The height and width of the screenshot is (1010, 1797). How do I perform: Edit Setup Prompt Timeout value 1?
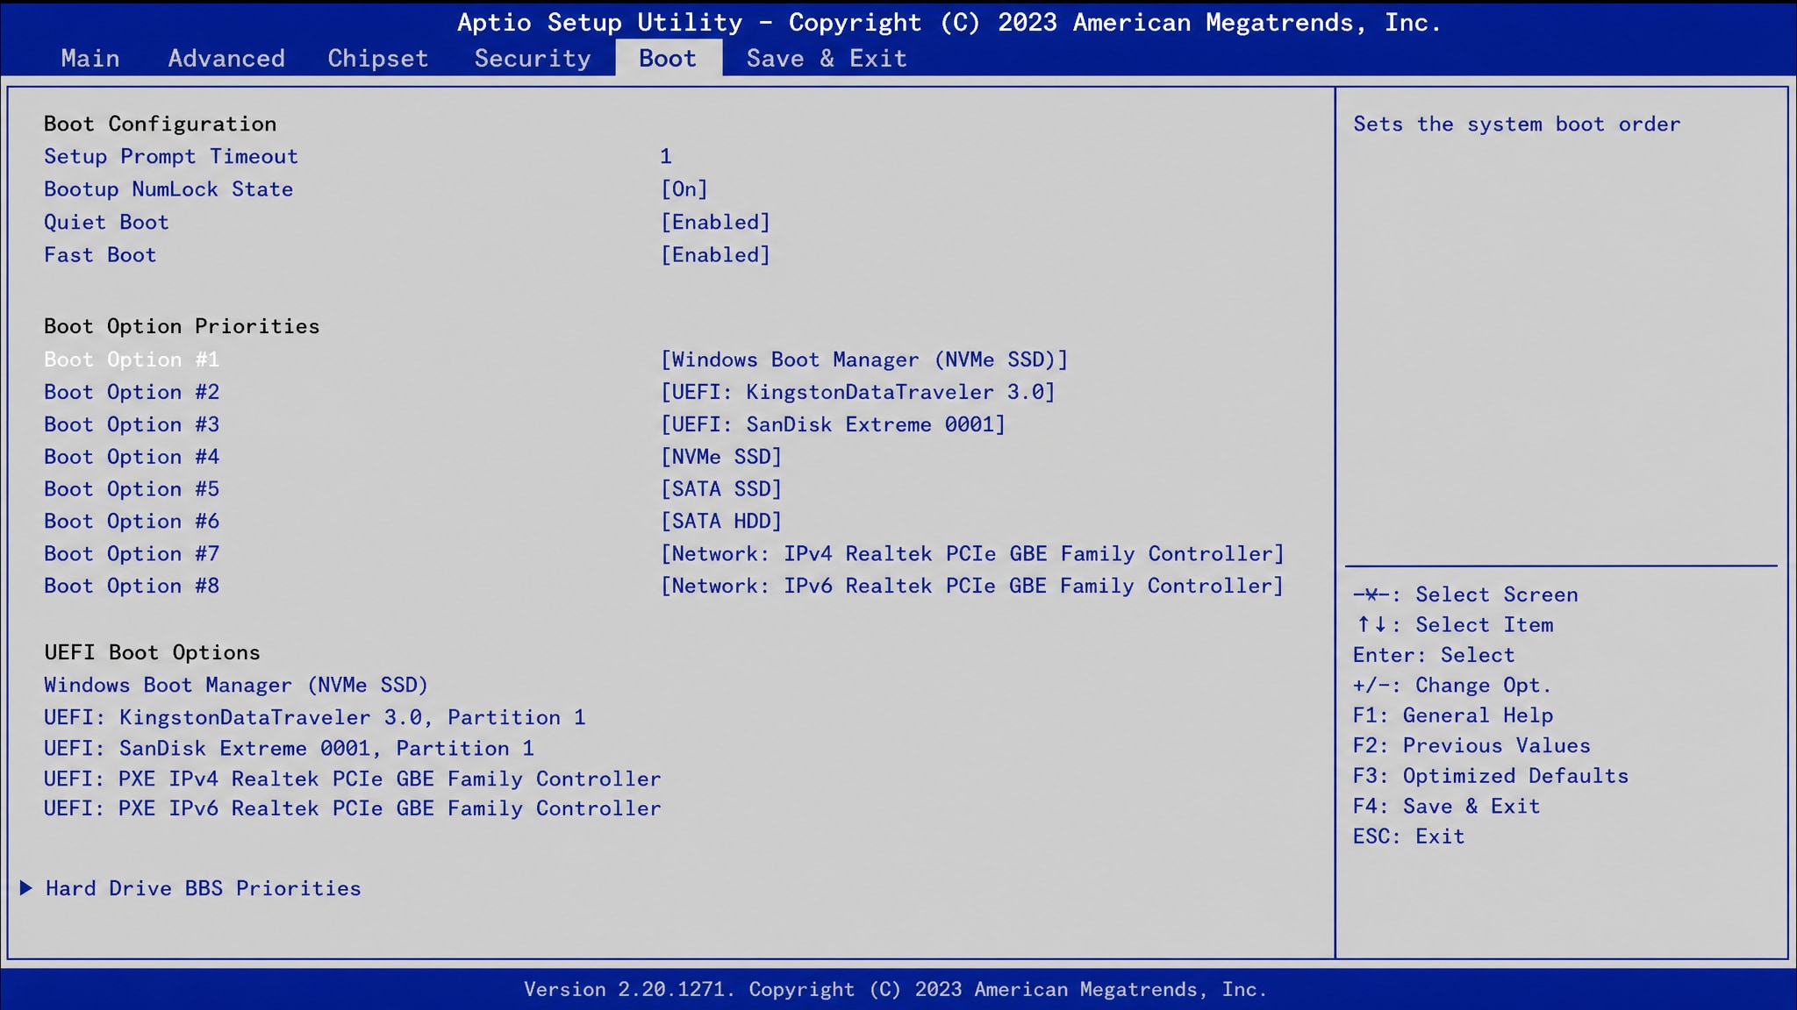tap(666, 156)
